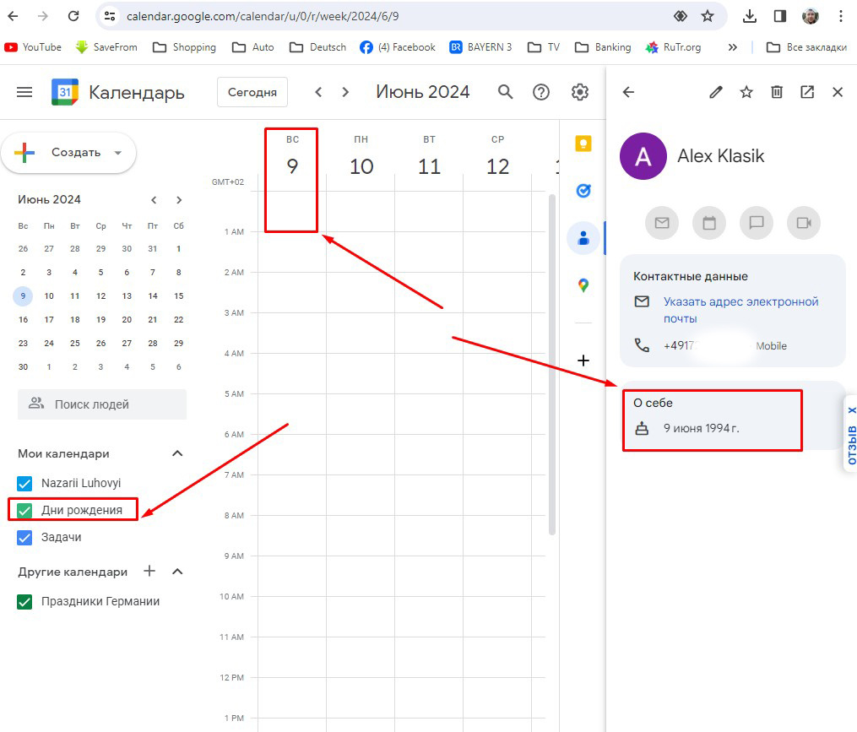
Task: Next month in mini calendar
Action: pyautogui.click(x=179, y=199)
